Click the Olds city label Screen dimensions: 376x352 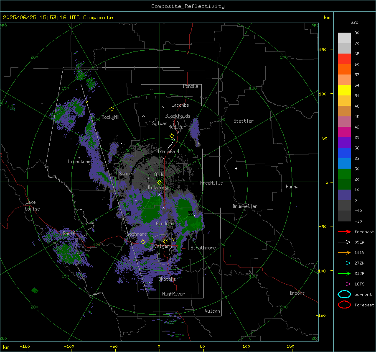[x=159, y=175]
